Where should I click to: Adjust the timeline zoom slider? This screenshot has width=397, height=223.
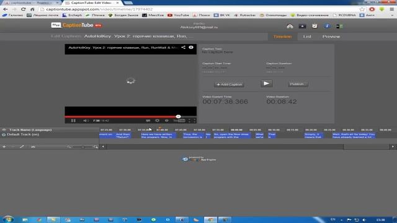[83, 147]
